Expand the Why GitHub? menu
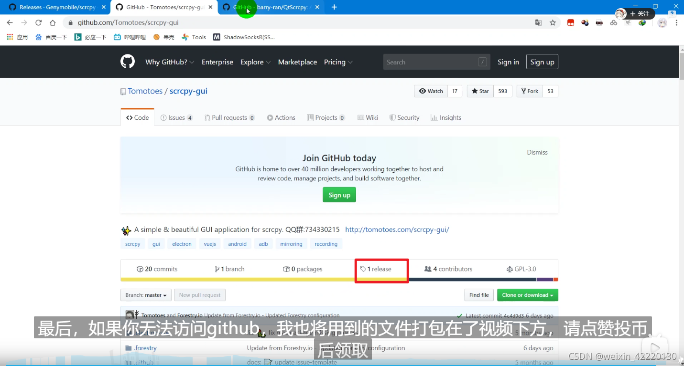684x366 pixels. pyautogui.click(x=170, y=62)
